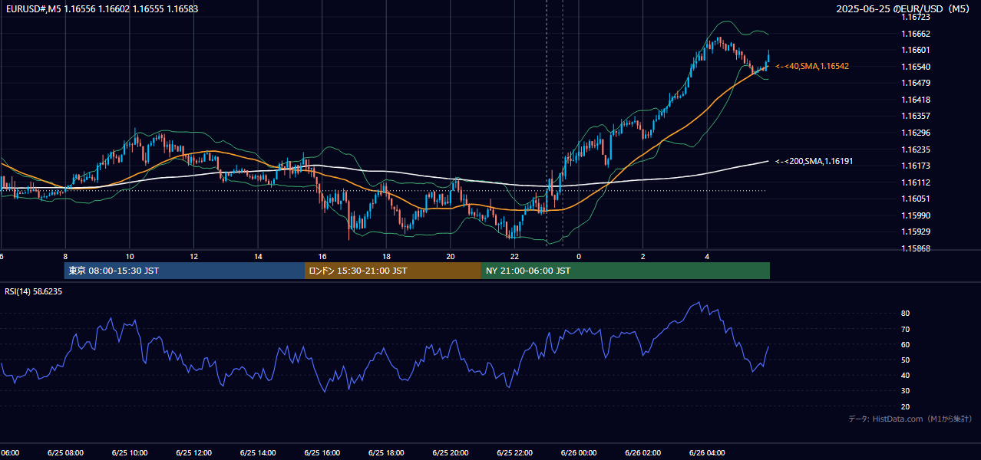Screen dimensions: 981x460
Task: Click price axis value 1.16418
Action: coord(915,100)
